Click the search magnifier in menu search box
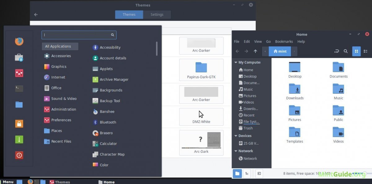Screen dimensions: 372x184 tap(113, 35)
